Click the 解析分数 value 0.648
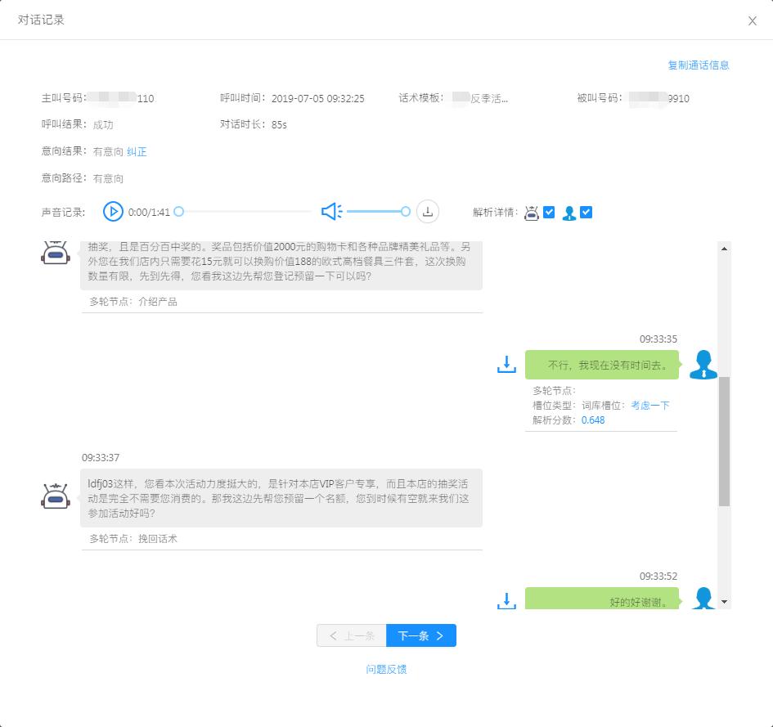 coord(592,420)
